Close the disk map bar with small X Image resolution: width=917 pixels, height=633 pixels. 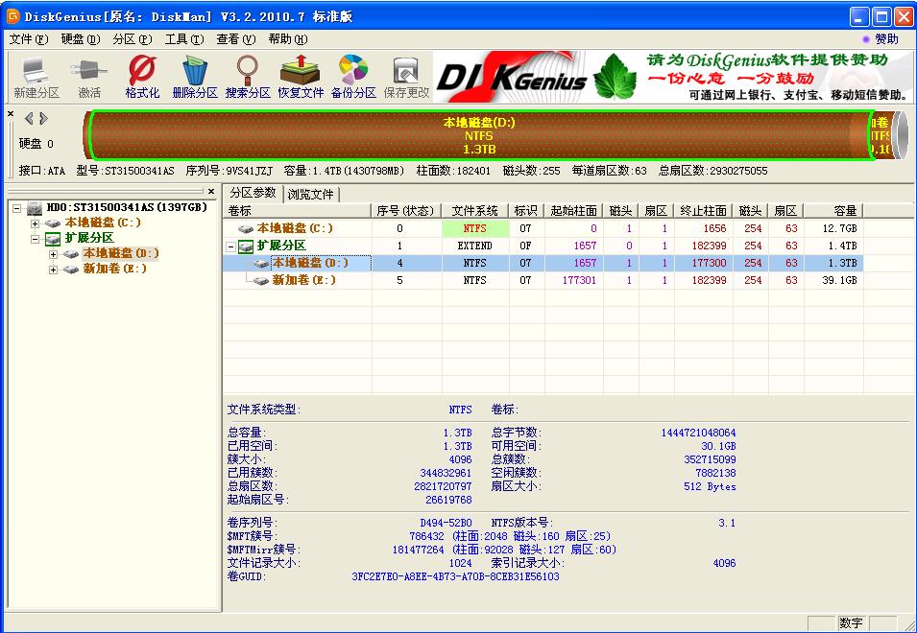click(11, 114)
